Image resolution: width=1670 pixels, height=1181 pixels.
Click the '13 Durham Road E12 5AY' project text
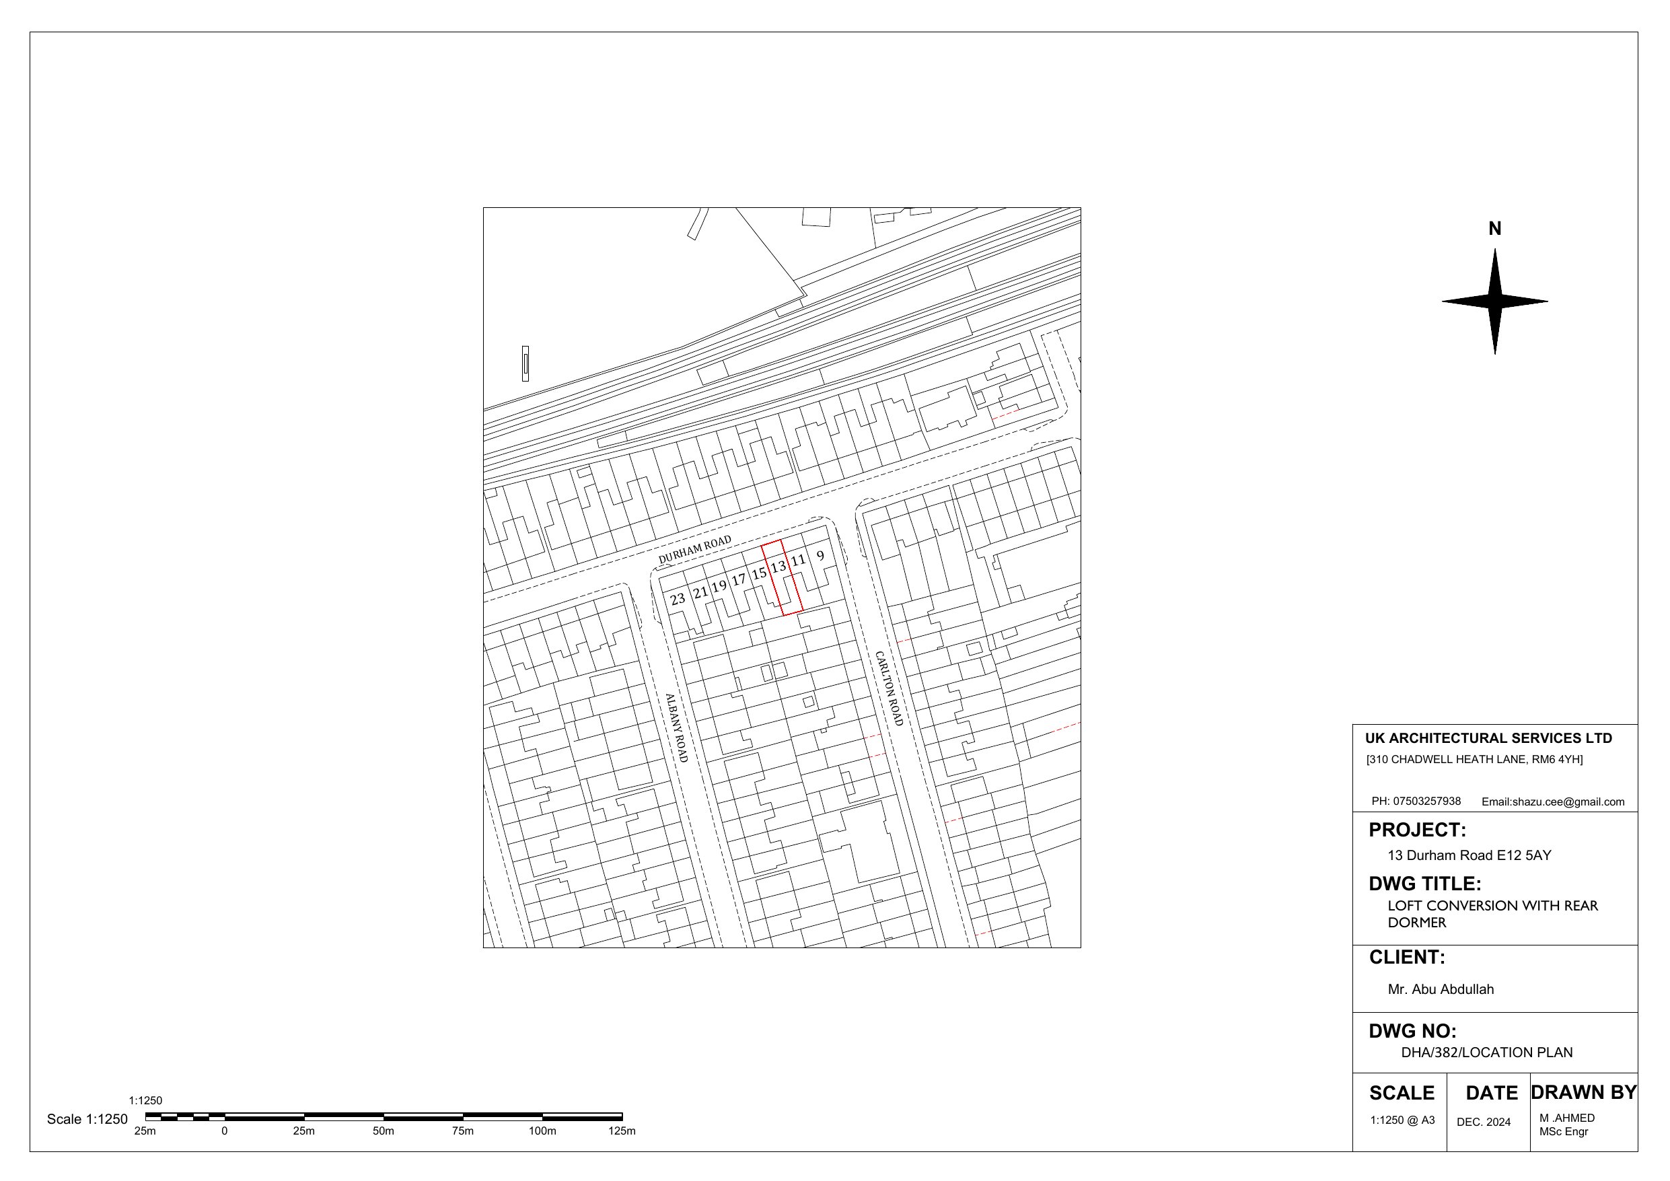[1469, 855]
